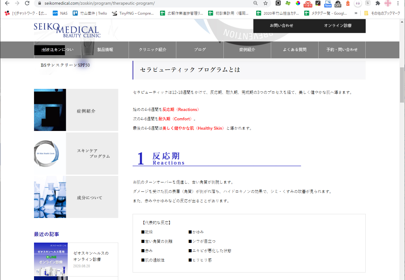Open the Chrome three-dot menu
405x280 pixels.
click(x=398, y=3)
